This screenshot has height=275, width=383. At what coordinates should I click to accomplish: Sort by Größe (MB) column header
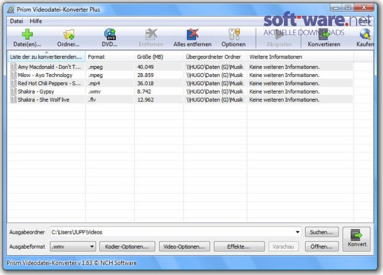click(159, 57)
